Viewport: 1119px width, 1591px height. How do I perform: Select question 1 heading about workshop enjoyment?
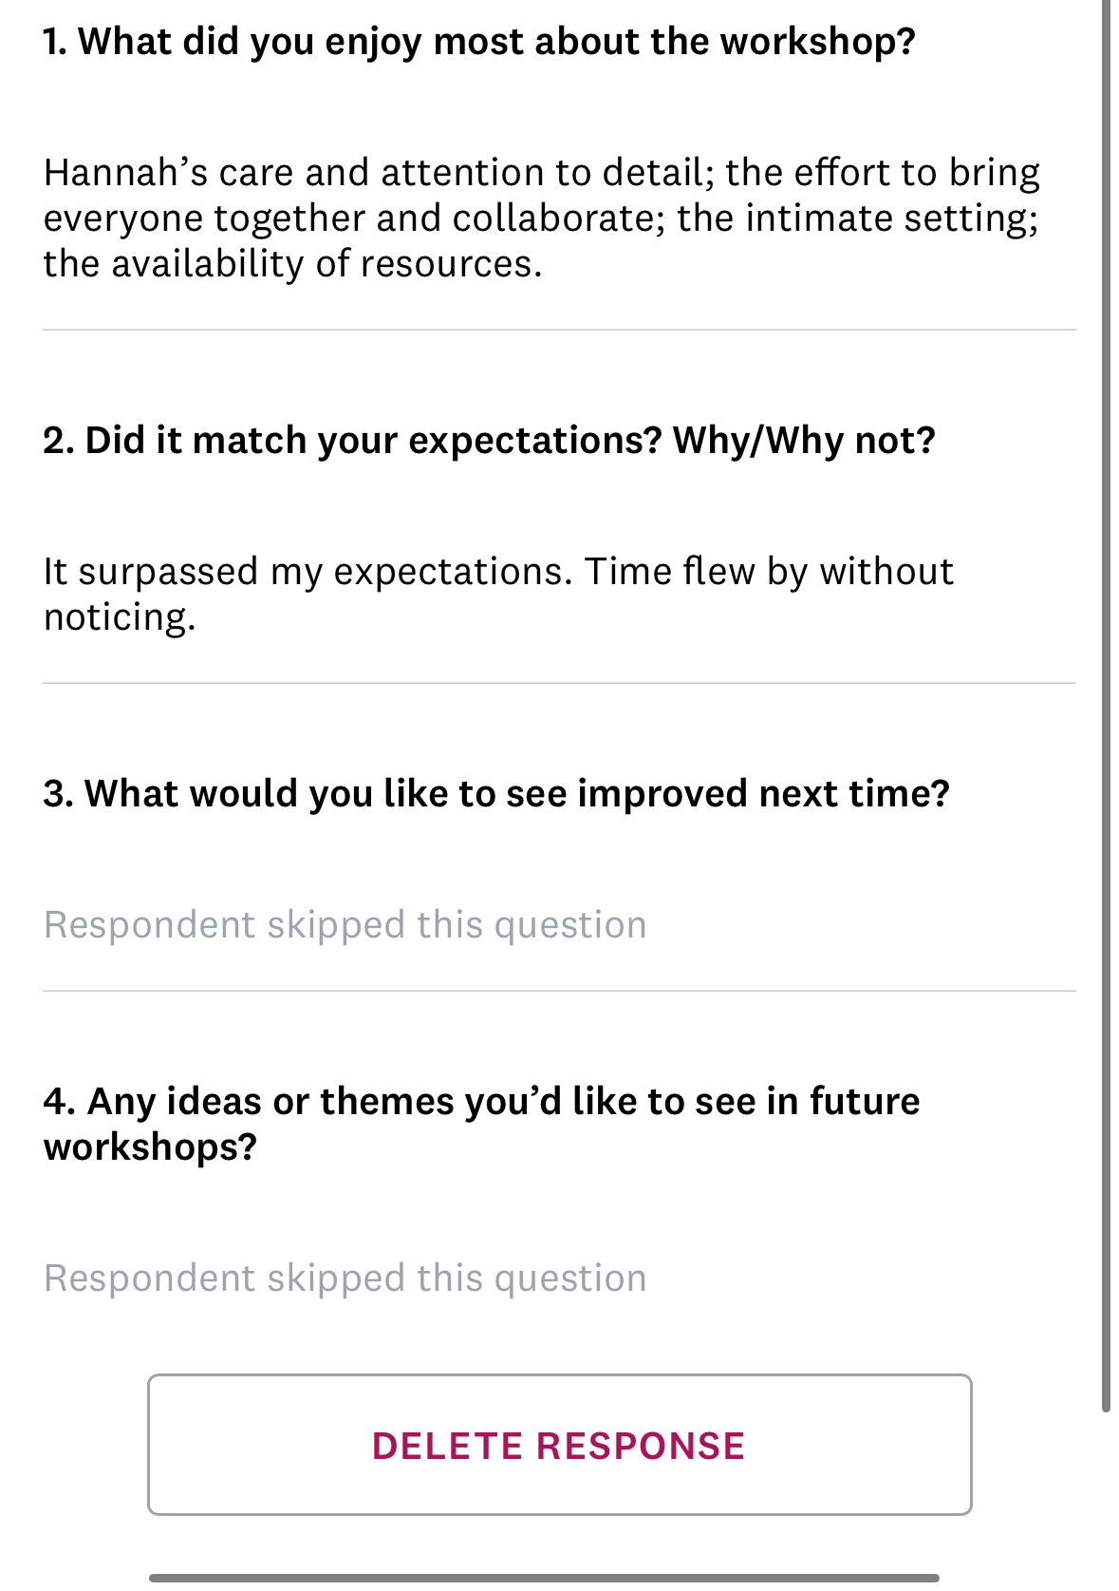[x=479, y=42]
